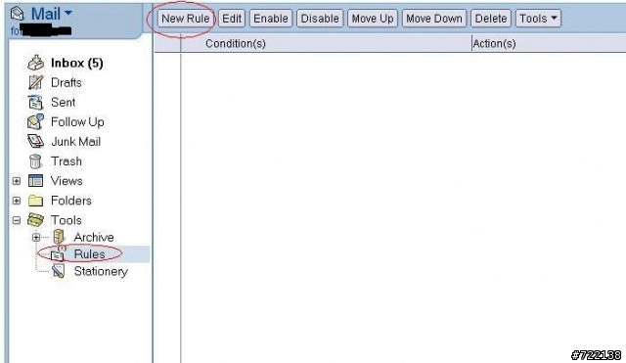The height and width of the screenshot is (363, 626).
Task: Click the Archive cabinet icon
Action: (59, 237)
